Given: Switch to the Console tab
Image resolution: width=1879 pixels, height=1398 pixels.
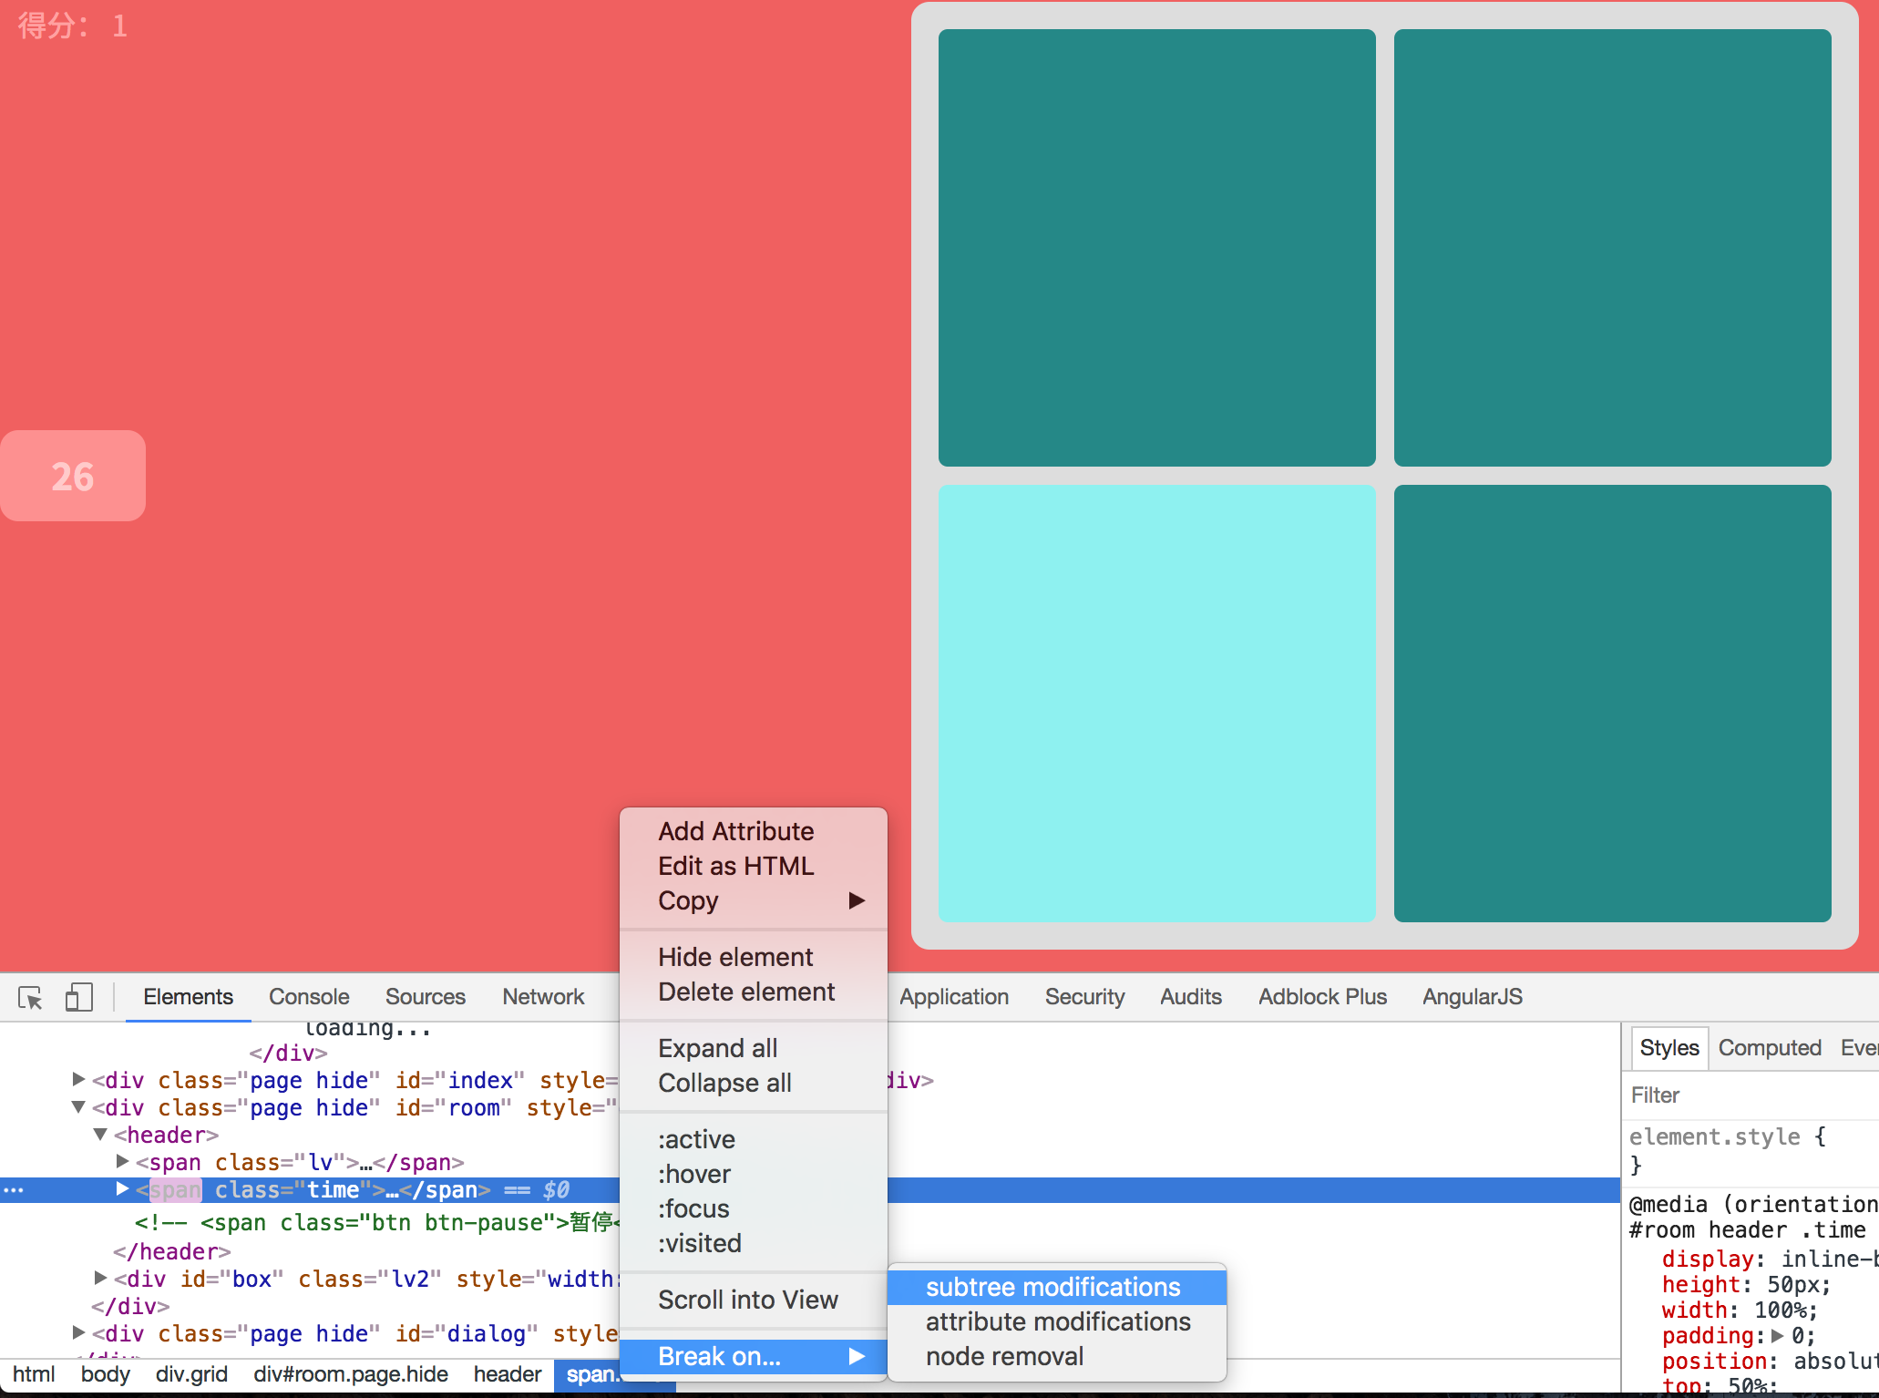Looking at the screenshot, I should coord(309,997).
